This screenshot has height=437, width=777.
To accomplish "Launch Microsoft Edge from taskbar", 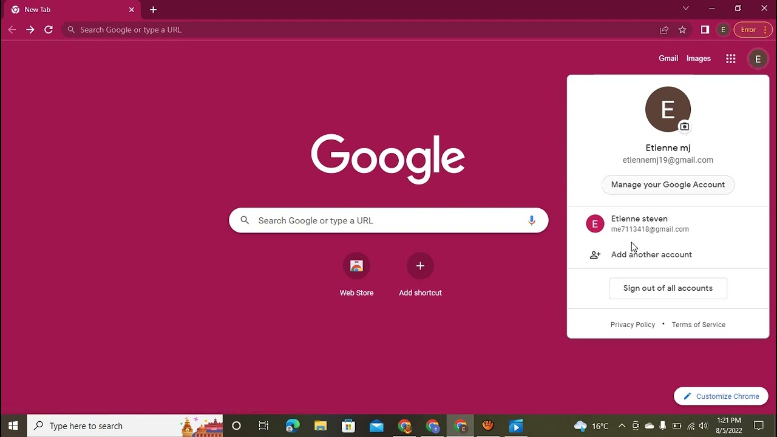I will 293,426.
